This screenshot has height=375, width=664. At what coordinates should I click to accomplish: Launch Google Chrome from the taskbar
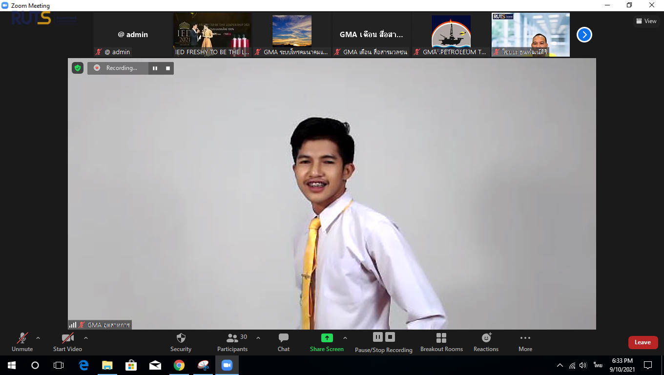tap(179, 365)
